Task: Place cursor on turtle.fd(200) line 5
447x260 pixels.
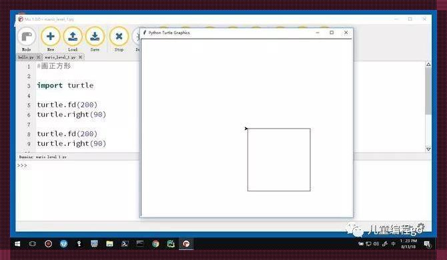Action: pos(67,105)
